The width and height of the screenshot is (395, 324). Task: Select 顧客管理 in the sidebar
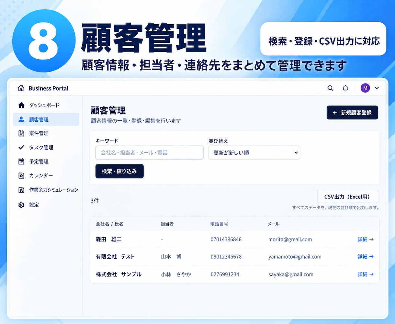click(46, 119)
